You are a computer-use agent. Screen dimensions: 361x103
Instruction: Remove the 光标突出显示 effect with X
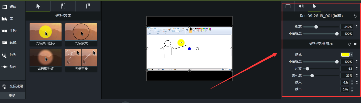(355, 44)
